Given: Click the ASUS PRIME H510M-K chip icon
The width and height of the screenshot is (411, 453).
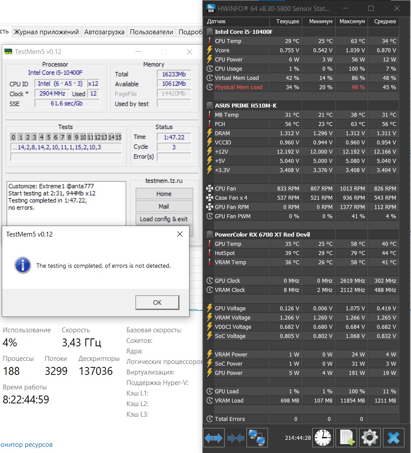Looking at the screenshot, I should point(210,105).
